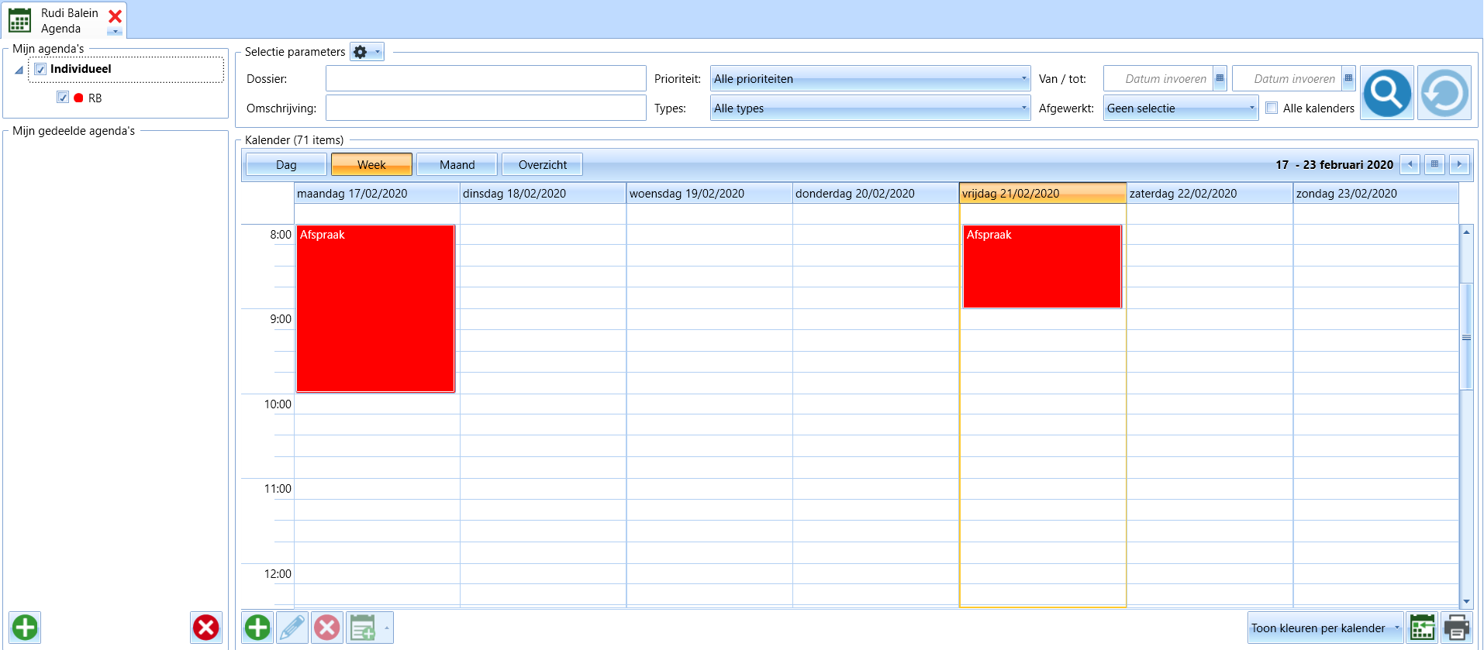Click the Van Datum invoeren field
The image size is (1484, 650).
[1158, 78]
